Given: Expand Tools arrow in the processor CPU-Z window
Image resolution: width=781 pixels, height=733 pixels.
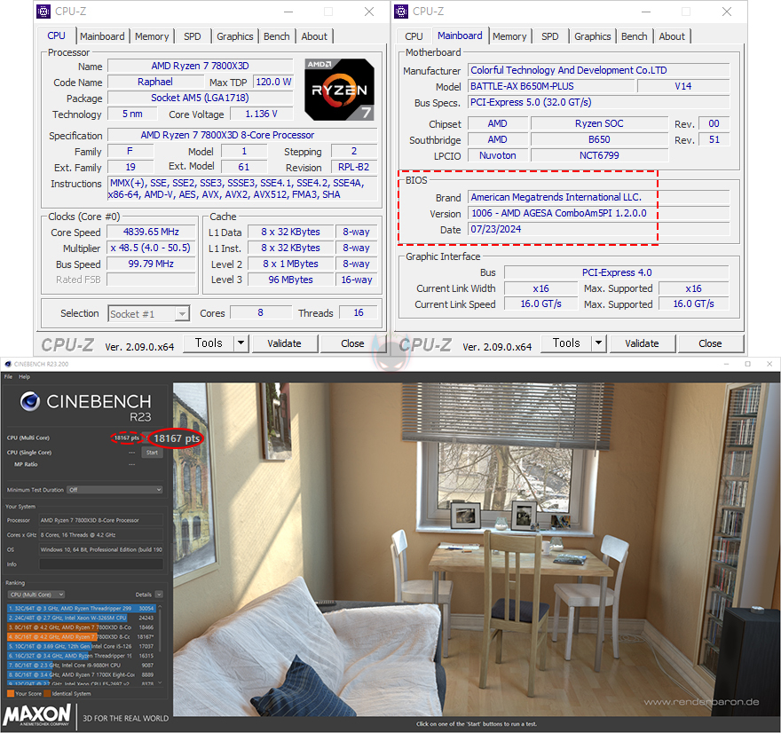Looking at the screenshot, I should pos(241,343).
